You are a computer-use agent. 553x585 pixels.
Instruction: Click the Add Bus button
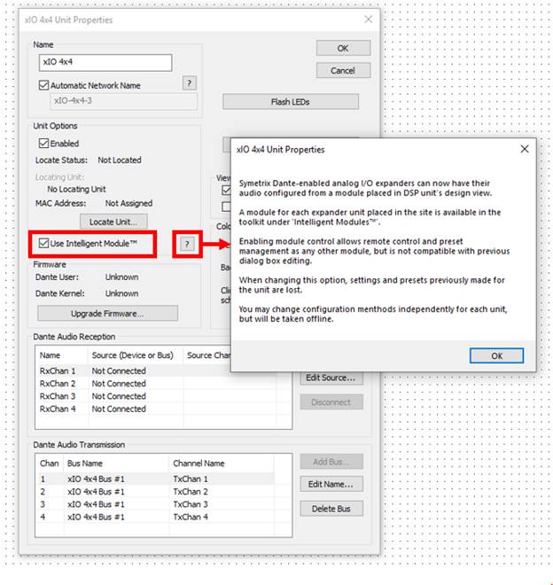[x=331, y=462]
